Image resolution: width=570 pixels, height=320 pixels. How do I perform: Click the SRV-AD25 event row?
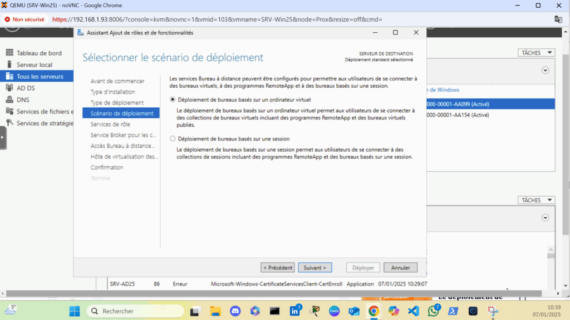coord(268,284)
